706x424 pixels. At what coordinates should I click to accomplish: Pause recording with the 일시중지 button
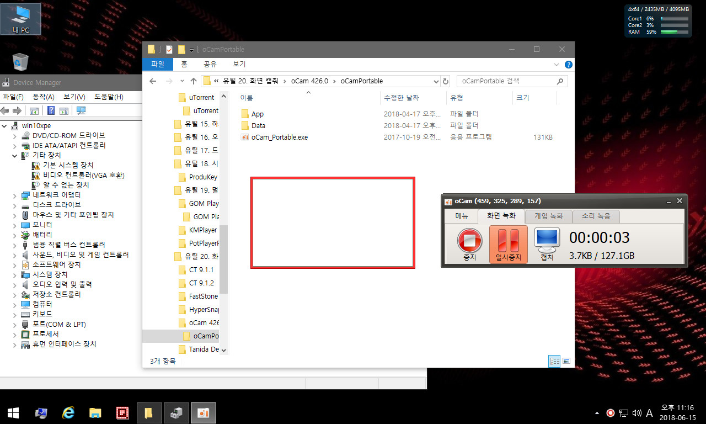[x=509, y=245]
